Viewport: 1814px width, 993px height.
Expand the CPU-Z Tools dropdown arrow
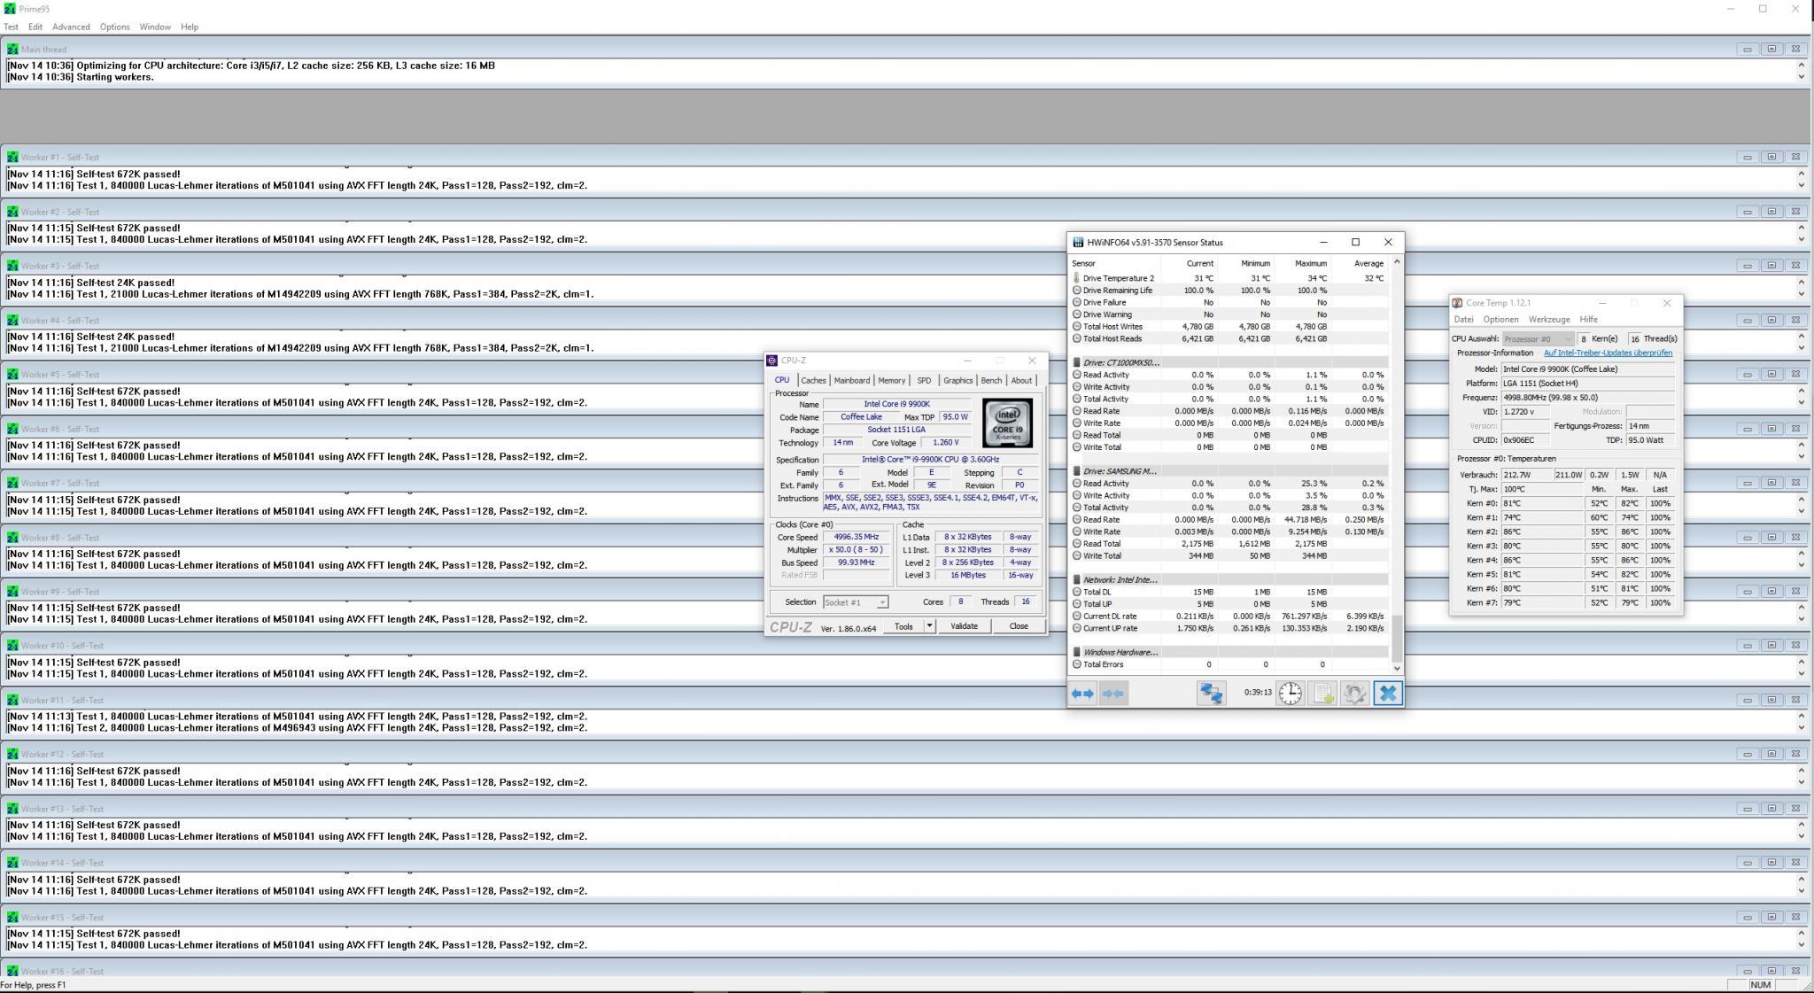[929, 626]
